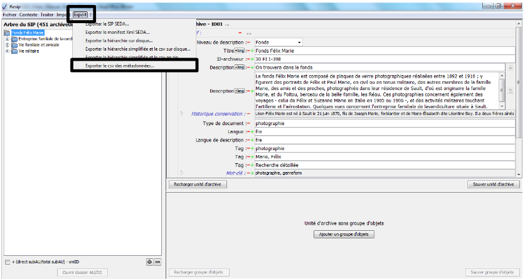Viewport: 525px width, 279px height.
Task: Expand the Vie familiale et amicale node
Action: click(7, 45)
